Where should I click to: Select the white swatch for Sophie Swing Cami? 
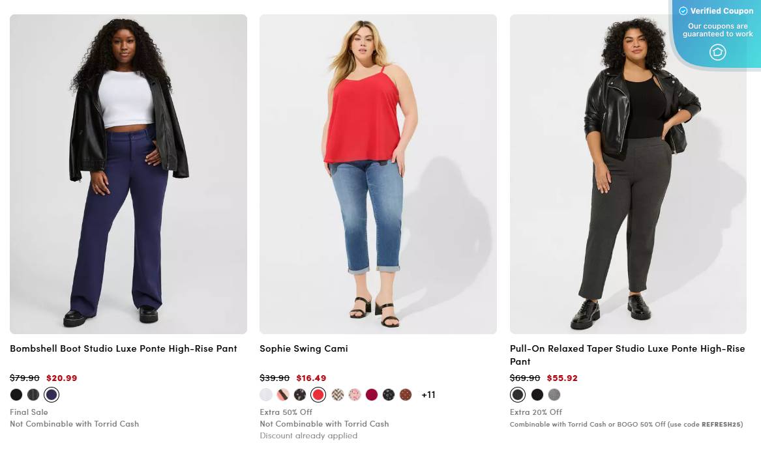click(x=266, y=394)
